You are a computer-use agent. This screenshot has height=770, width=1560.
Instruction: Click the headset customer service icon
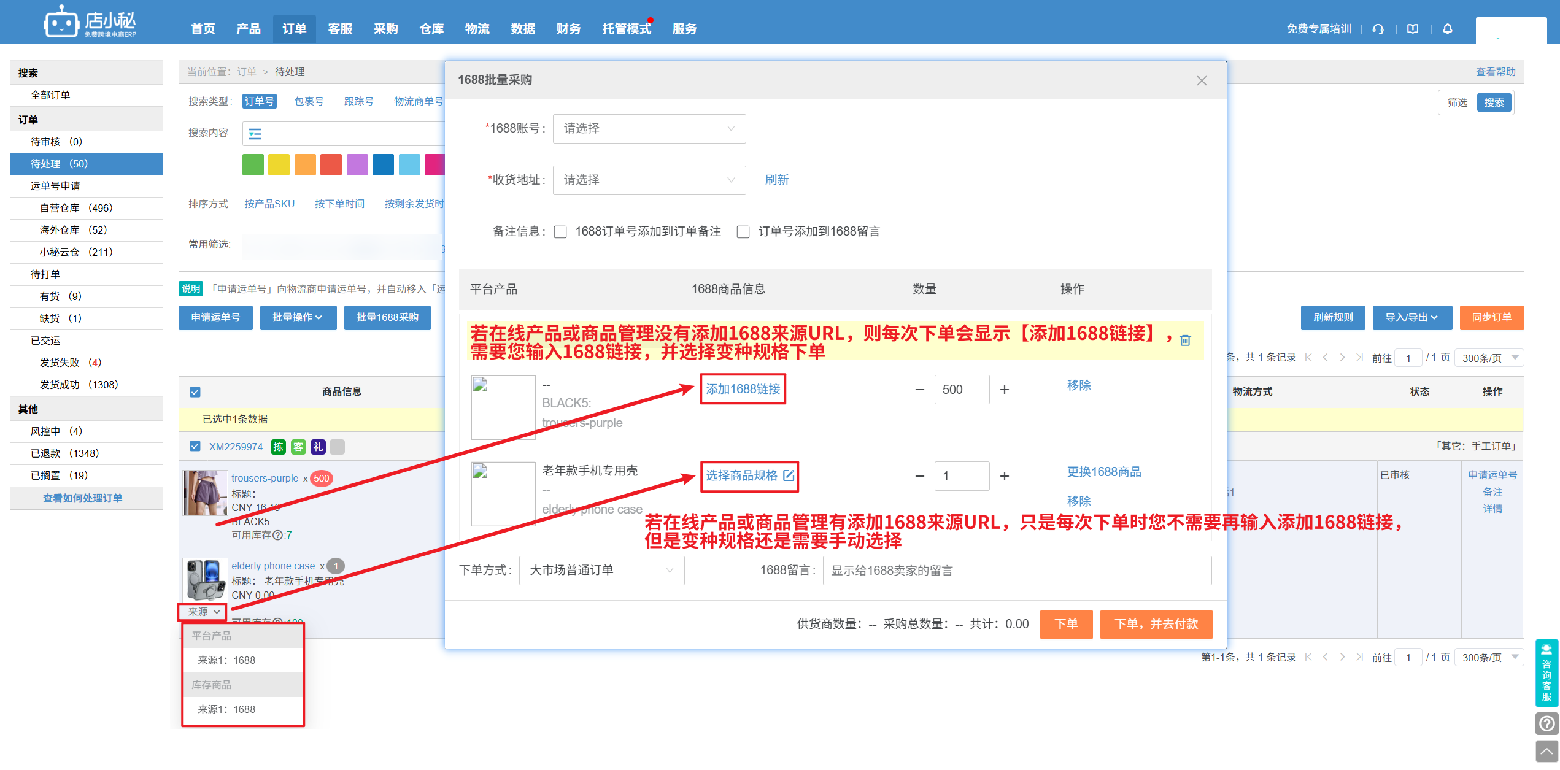click(1378, 29)
